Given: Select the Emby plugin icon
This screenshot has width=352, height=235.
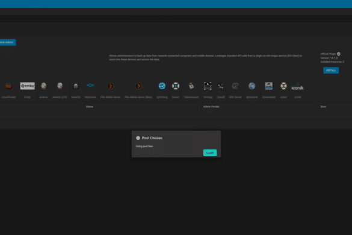Looking at the screenshot, I should [x=28, y=86].
